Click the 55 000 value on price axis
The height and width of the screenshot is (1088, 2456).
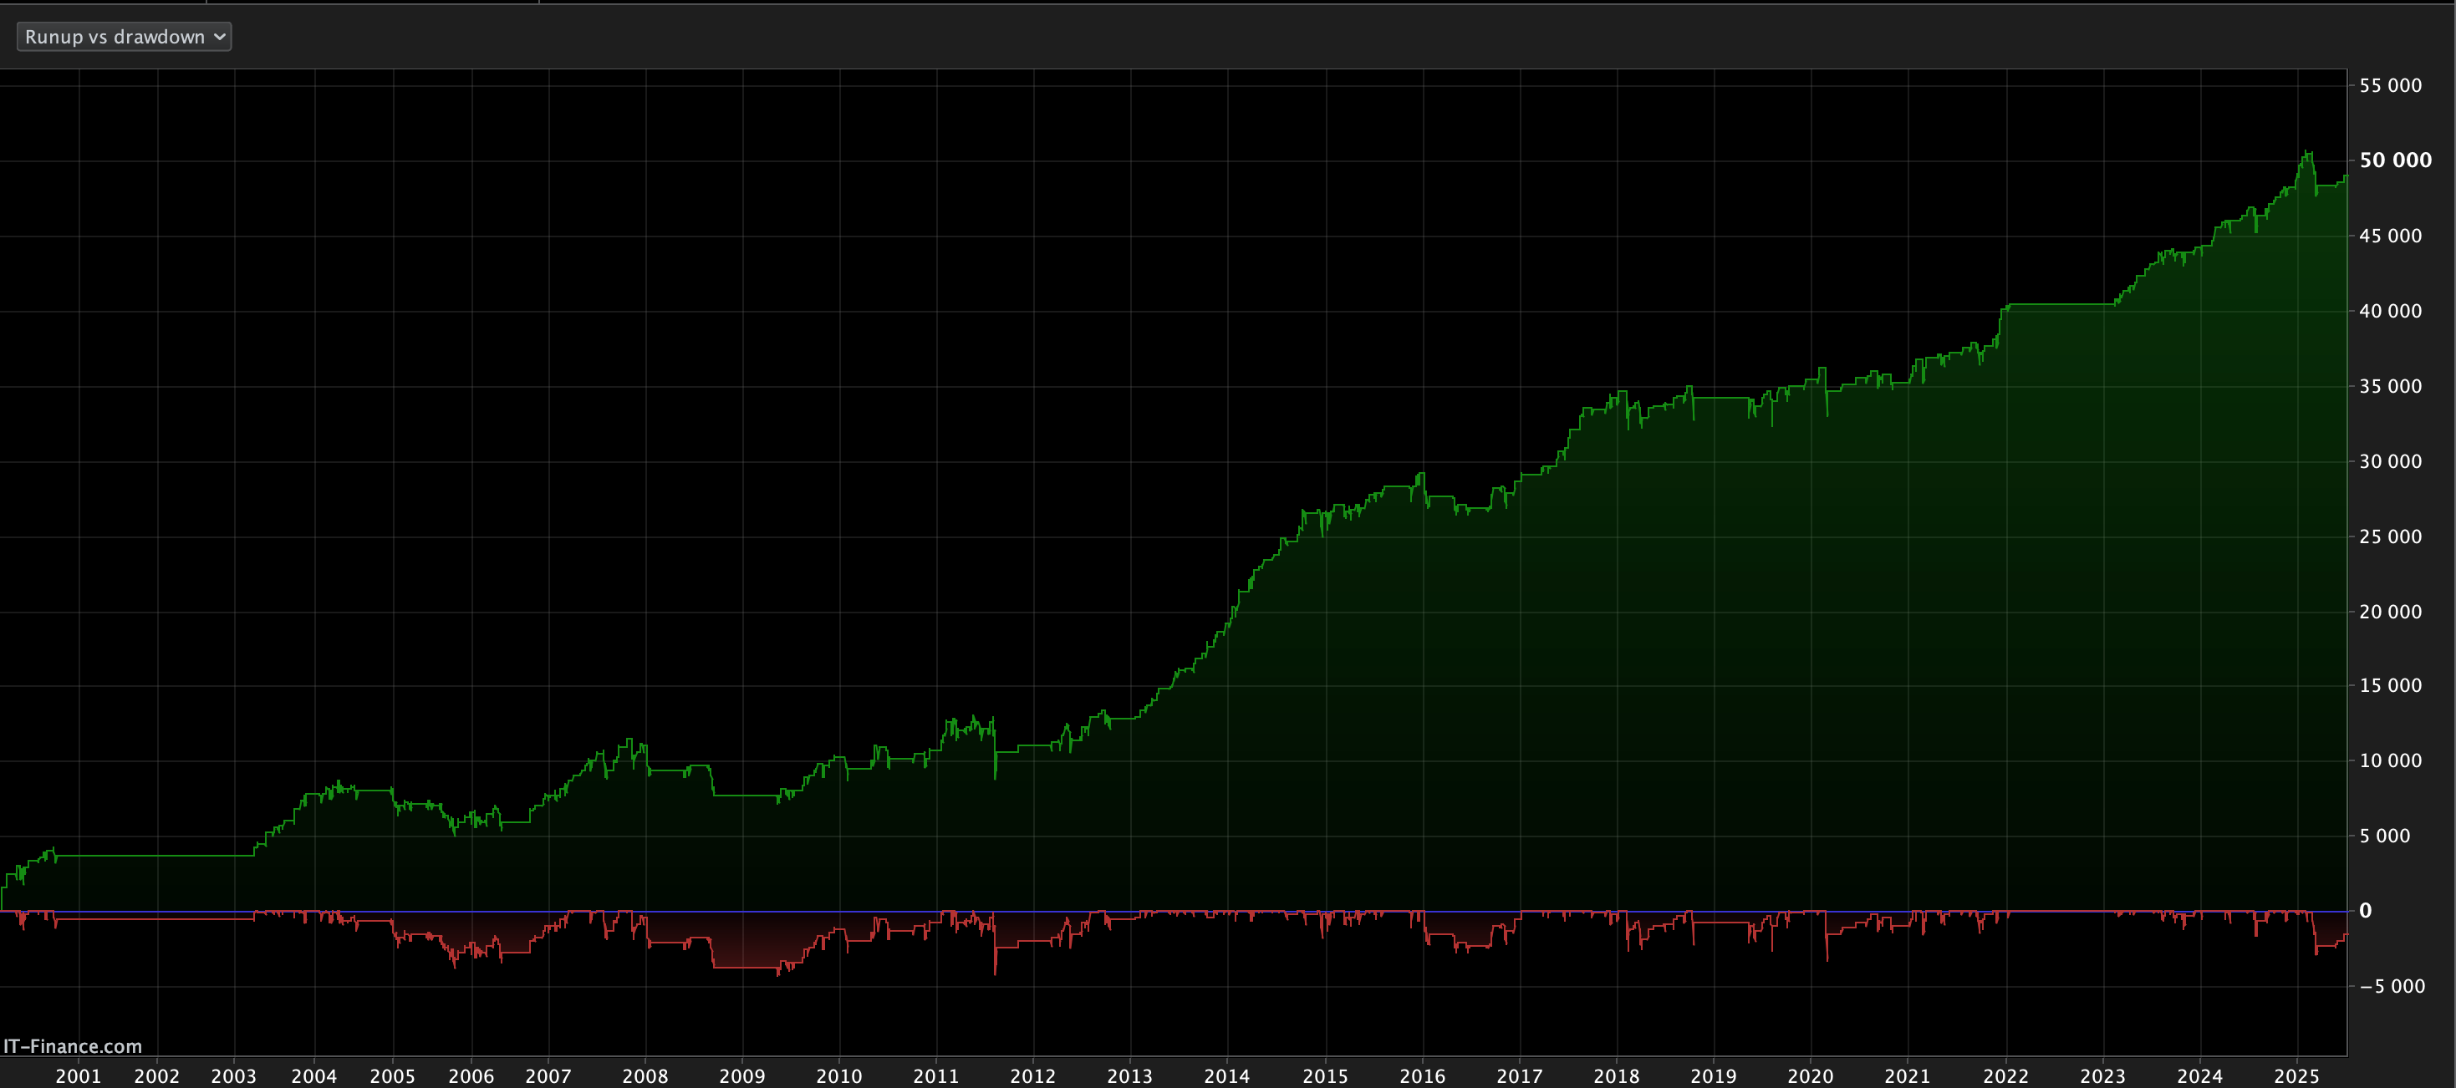tap(2390, 86)
